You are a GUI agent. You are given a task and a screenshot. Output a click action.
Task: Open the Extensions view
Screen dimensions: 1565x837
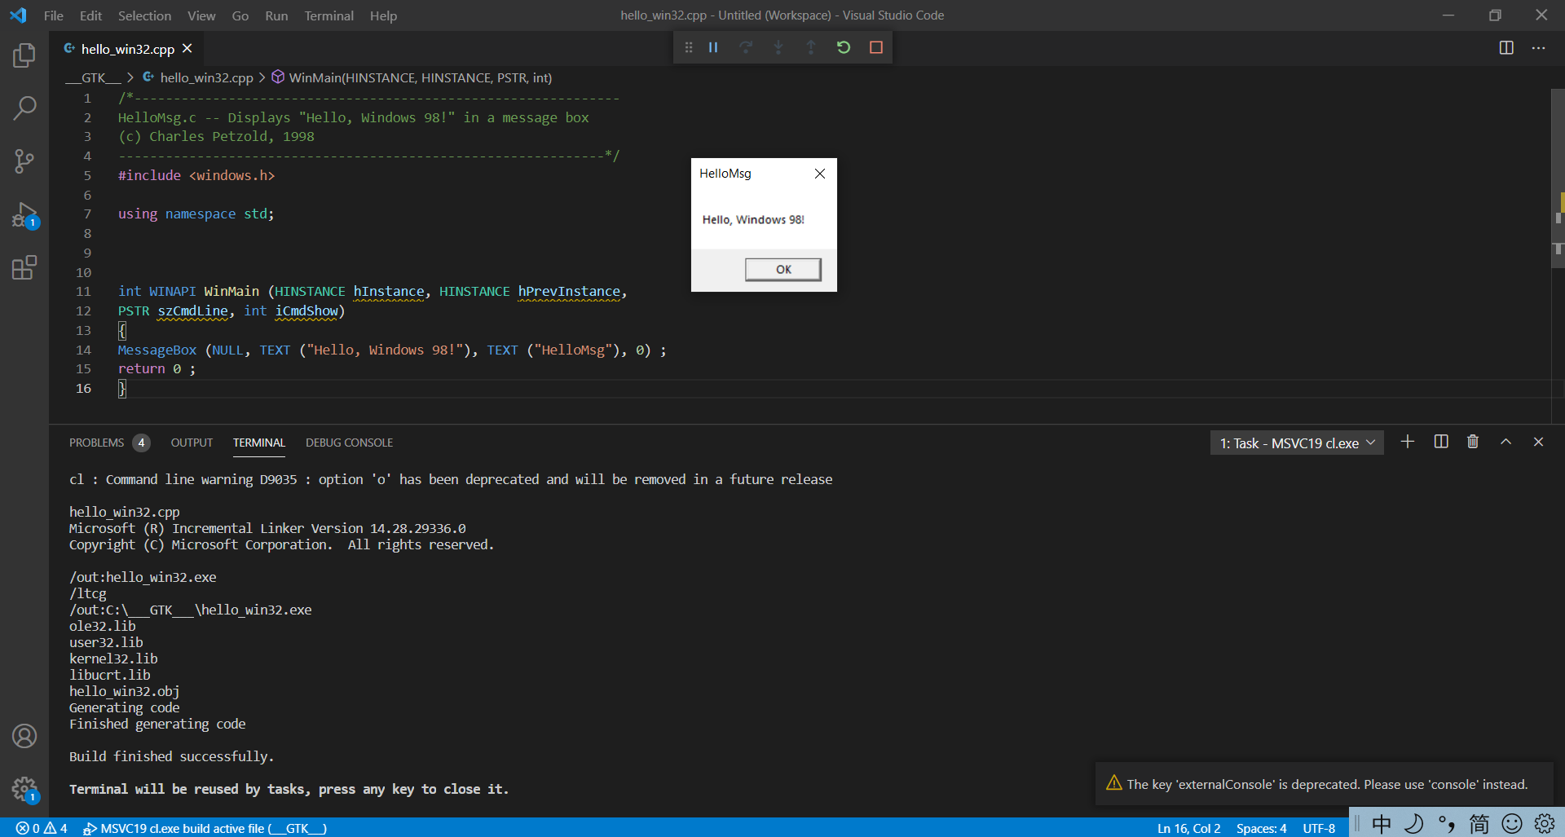24,267
